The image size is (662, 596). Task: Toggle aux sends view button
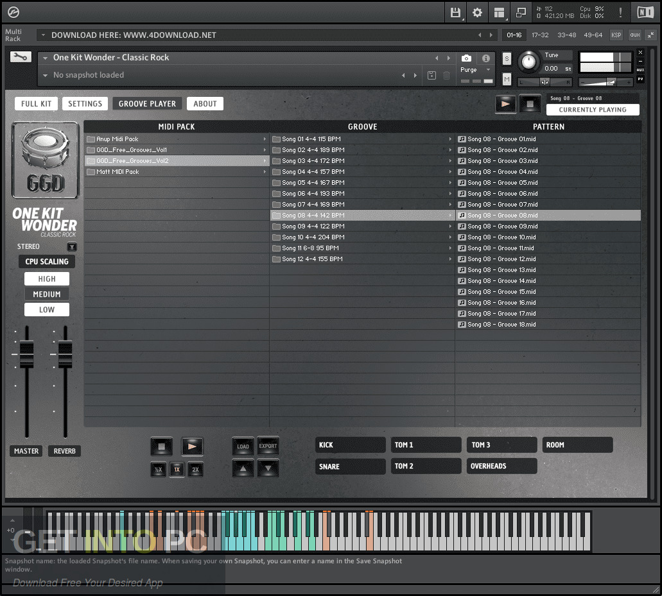click(635, 35)
